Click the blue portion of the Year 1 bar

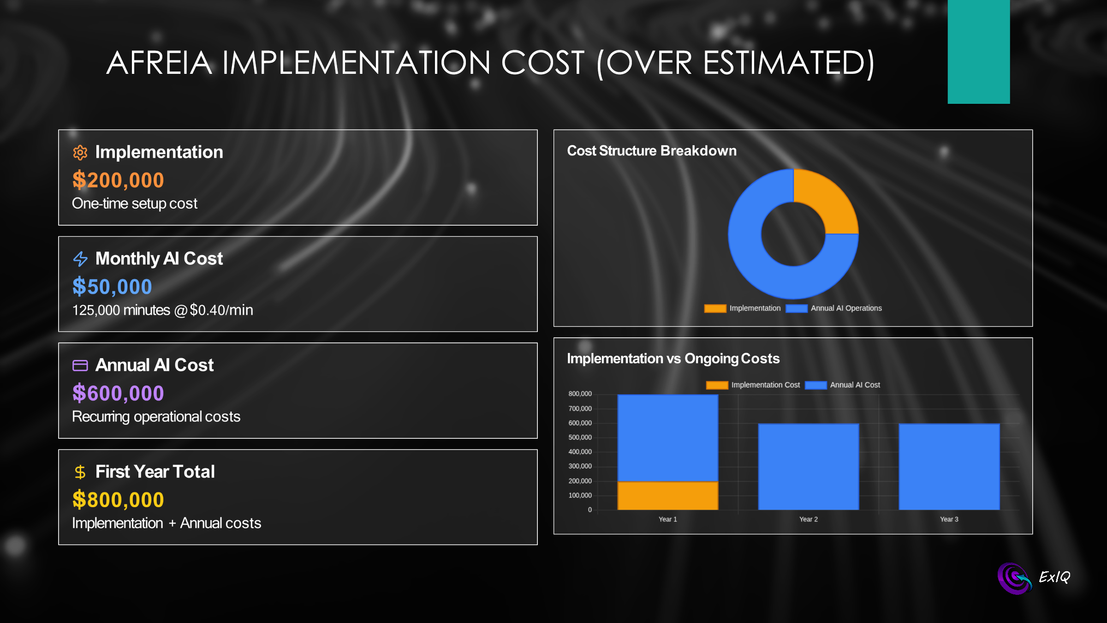pyautogui.click(x=668, y=438)
